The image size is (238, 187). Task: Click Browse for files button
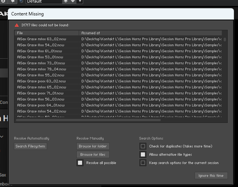93,154
